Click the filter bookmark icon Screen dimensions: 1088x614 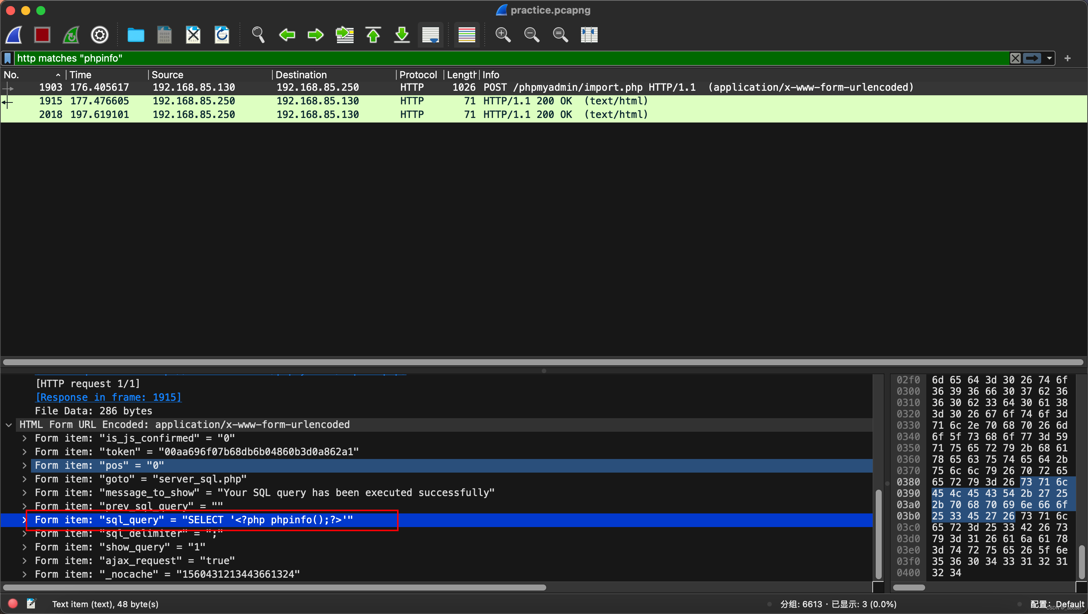tap(8, 58)
